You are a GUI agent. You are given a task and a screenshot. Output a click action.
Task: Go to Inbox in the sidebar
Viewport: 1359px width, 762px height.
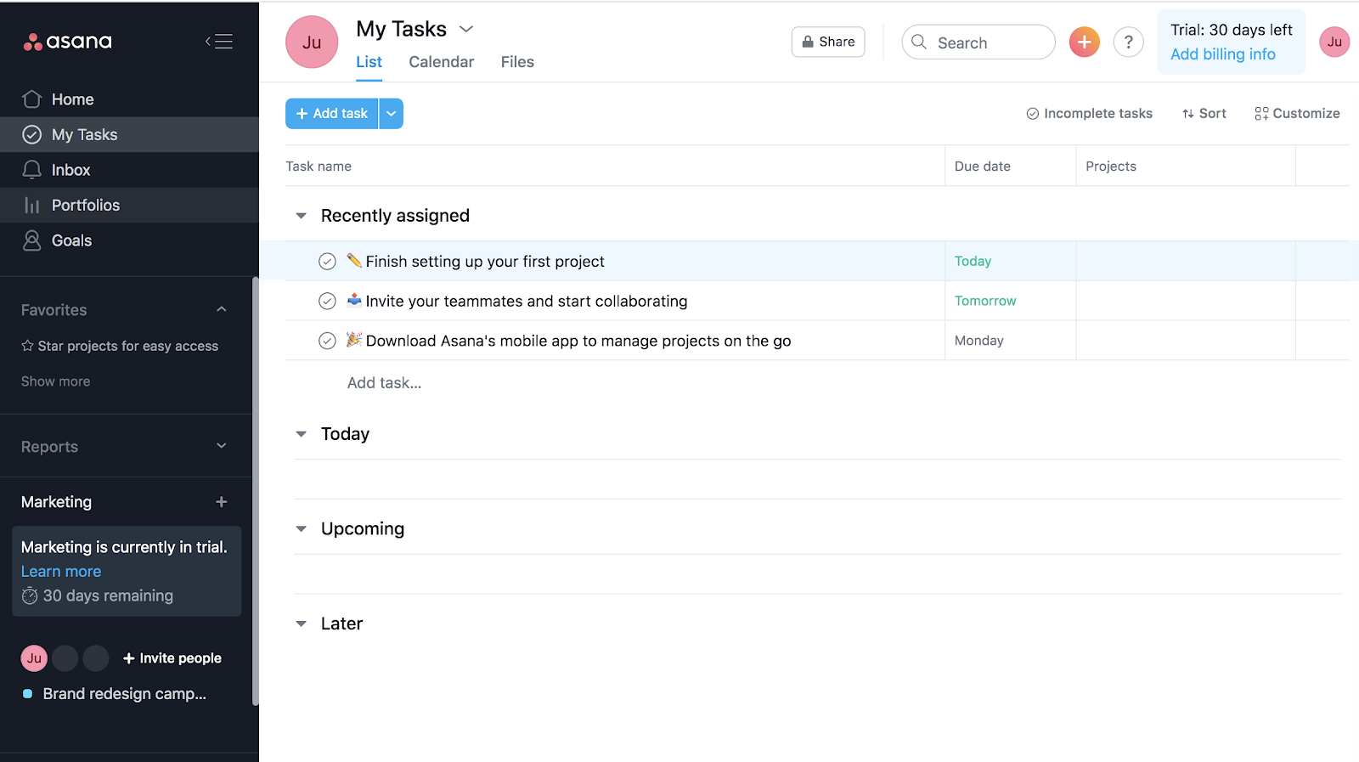pyautogui.click(x=70, y=170)
